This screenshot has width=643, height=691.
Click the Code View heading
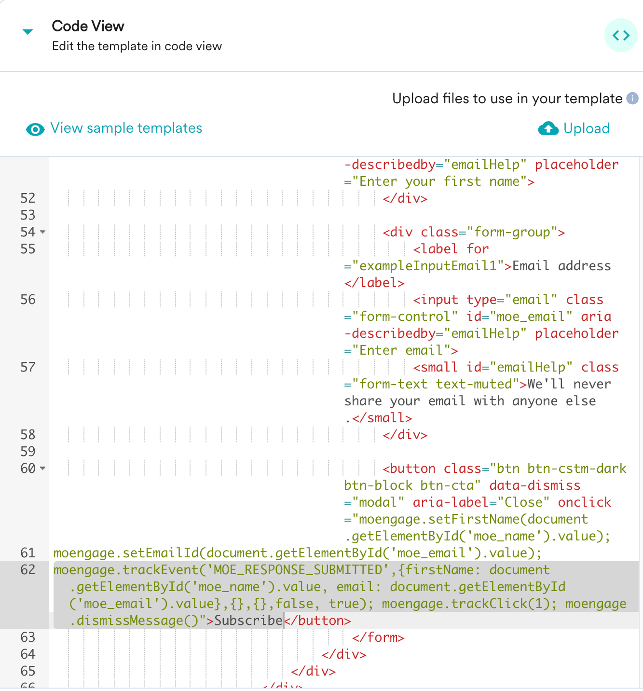point(88,26)
